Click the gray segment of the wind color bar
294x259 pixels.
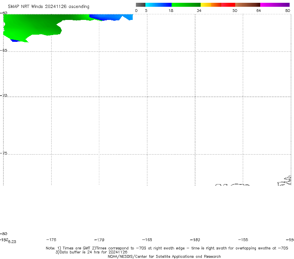[x=140, y=5]
